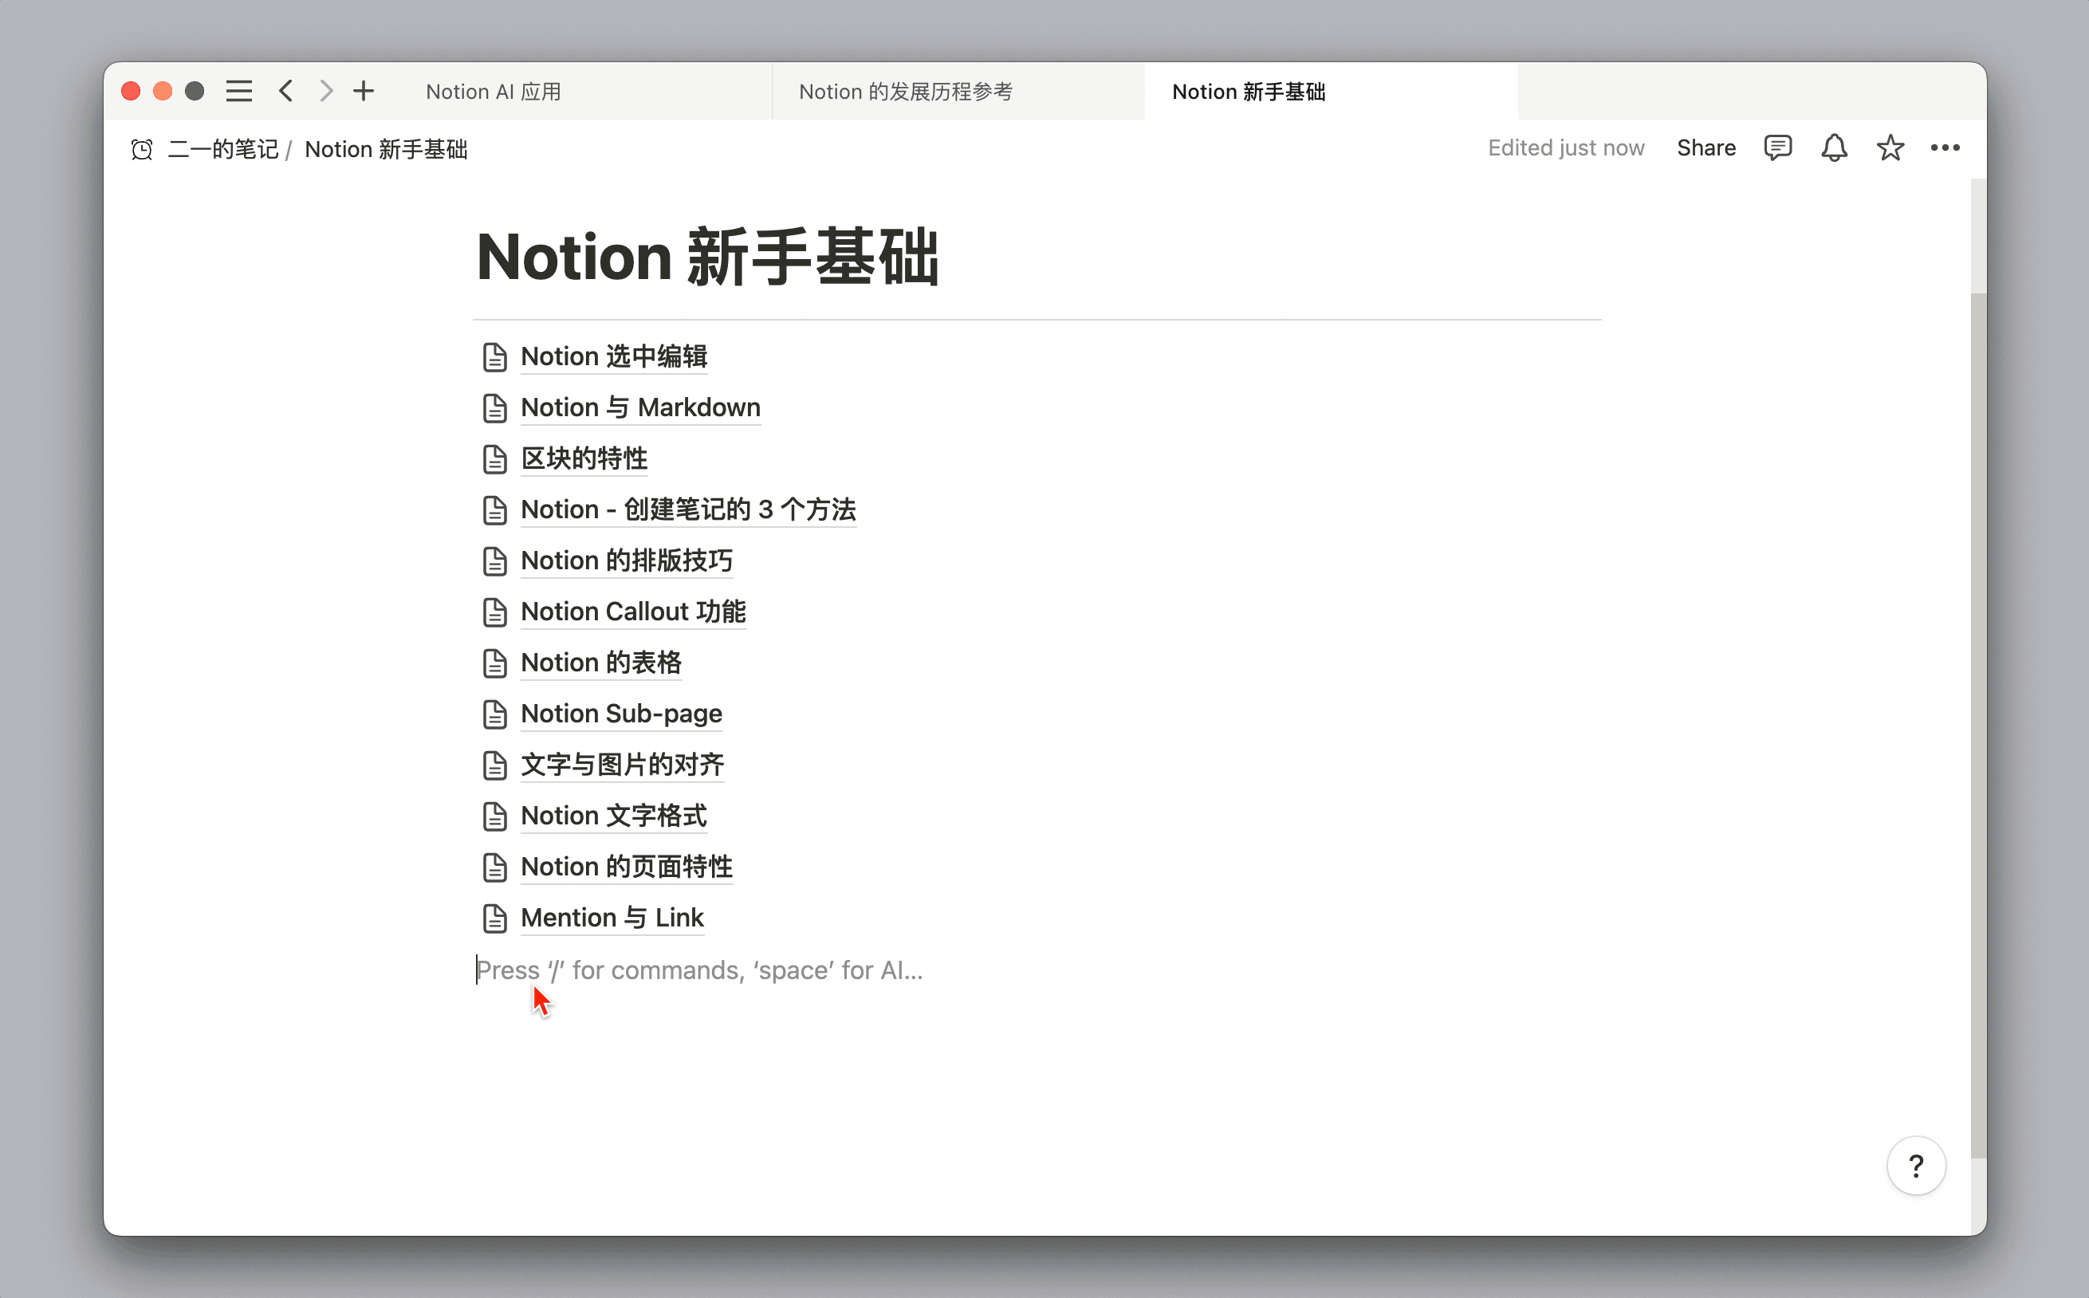
Task: Open Notion - 创建笔记的 3 个方法 page
Action: click(x=688, y=510)
